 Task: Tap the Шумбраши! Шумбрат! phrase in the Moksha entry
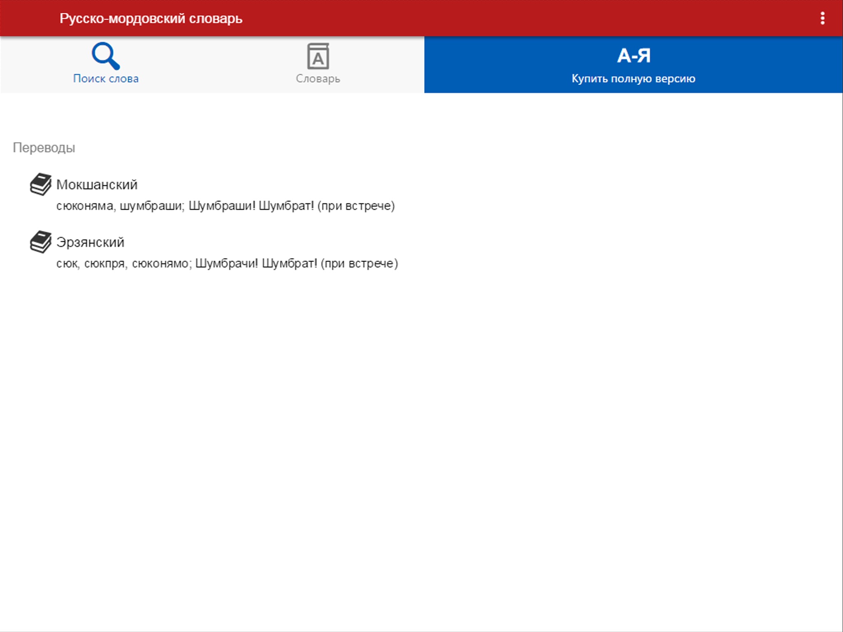coord(251,206)
